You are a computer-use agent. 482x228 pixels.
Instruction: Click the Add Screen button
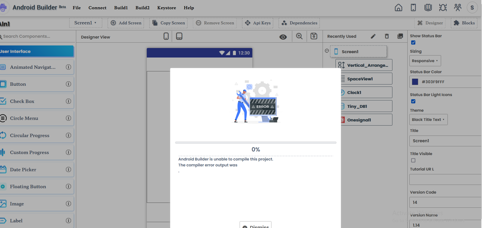[x=126, y=23]
